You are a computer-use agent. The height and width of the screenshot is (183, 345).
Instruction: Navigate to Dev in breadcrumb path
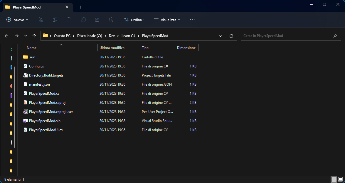click(x=112, y=36)
